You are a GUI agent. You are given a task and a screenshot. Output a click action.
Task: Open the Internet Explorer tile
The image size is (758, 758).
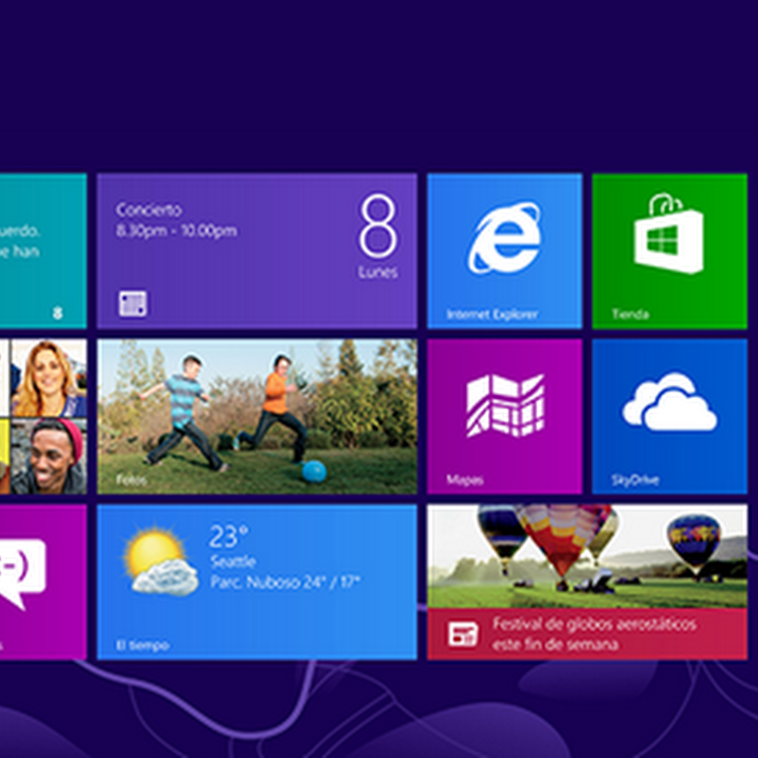pyautogui.click(x=505, y=251)
